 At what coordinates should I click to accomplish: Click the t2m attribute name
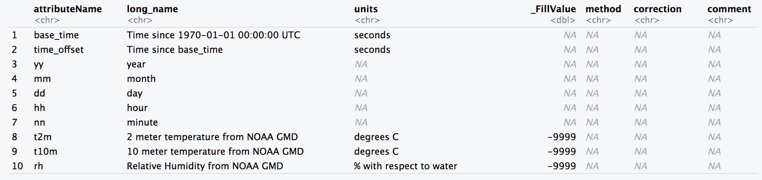[42, 137]
